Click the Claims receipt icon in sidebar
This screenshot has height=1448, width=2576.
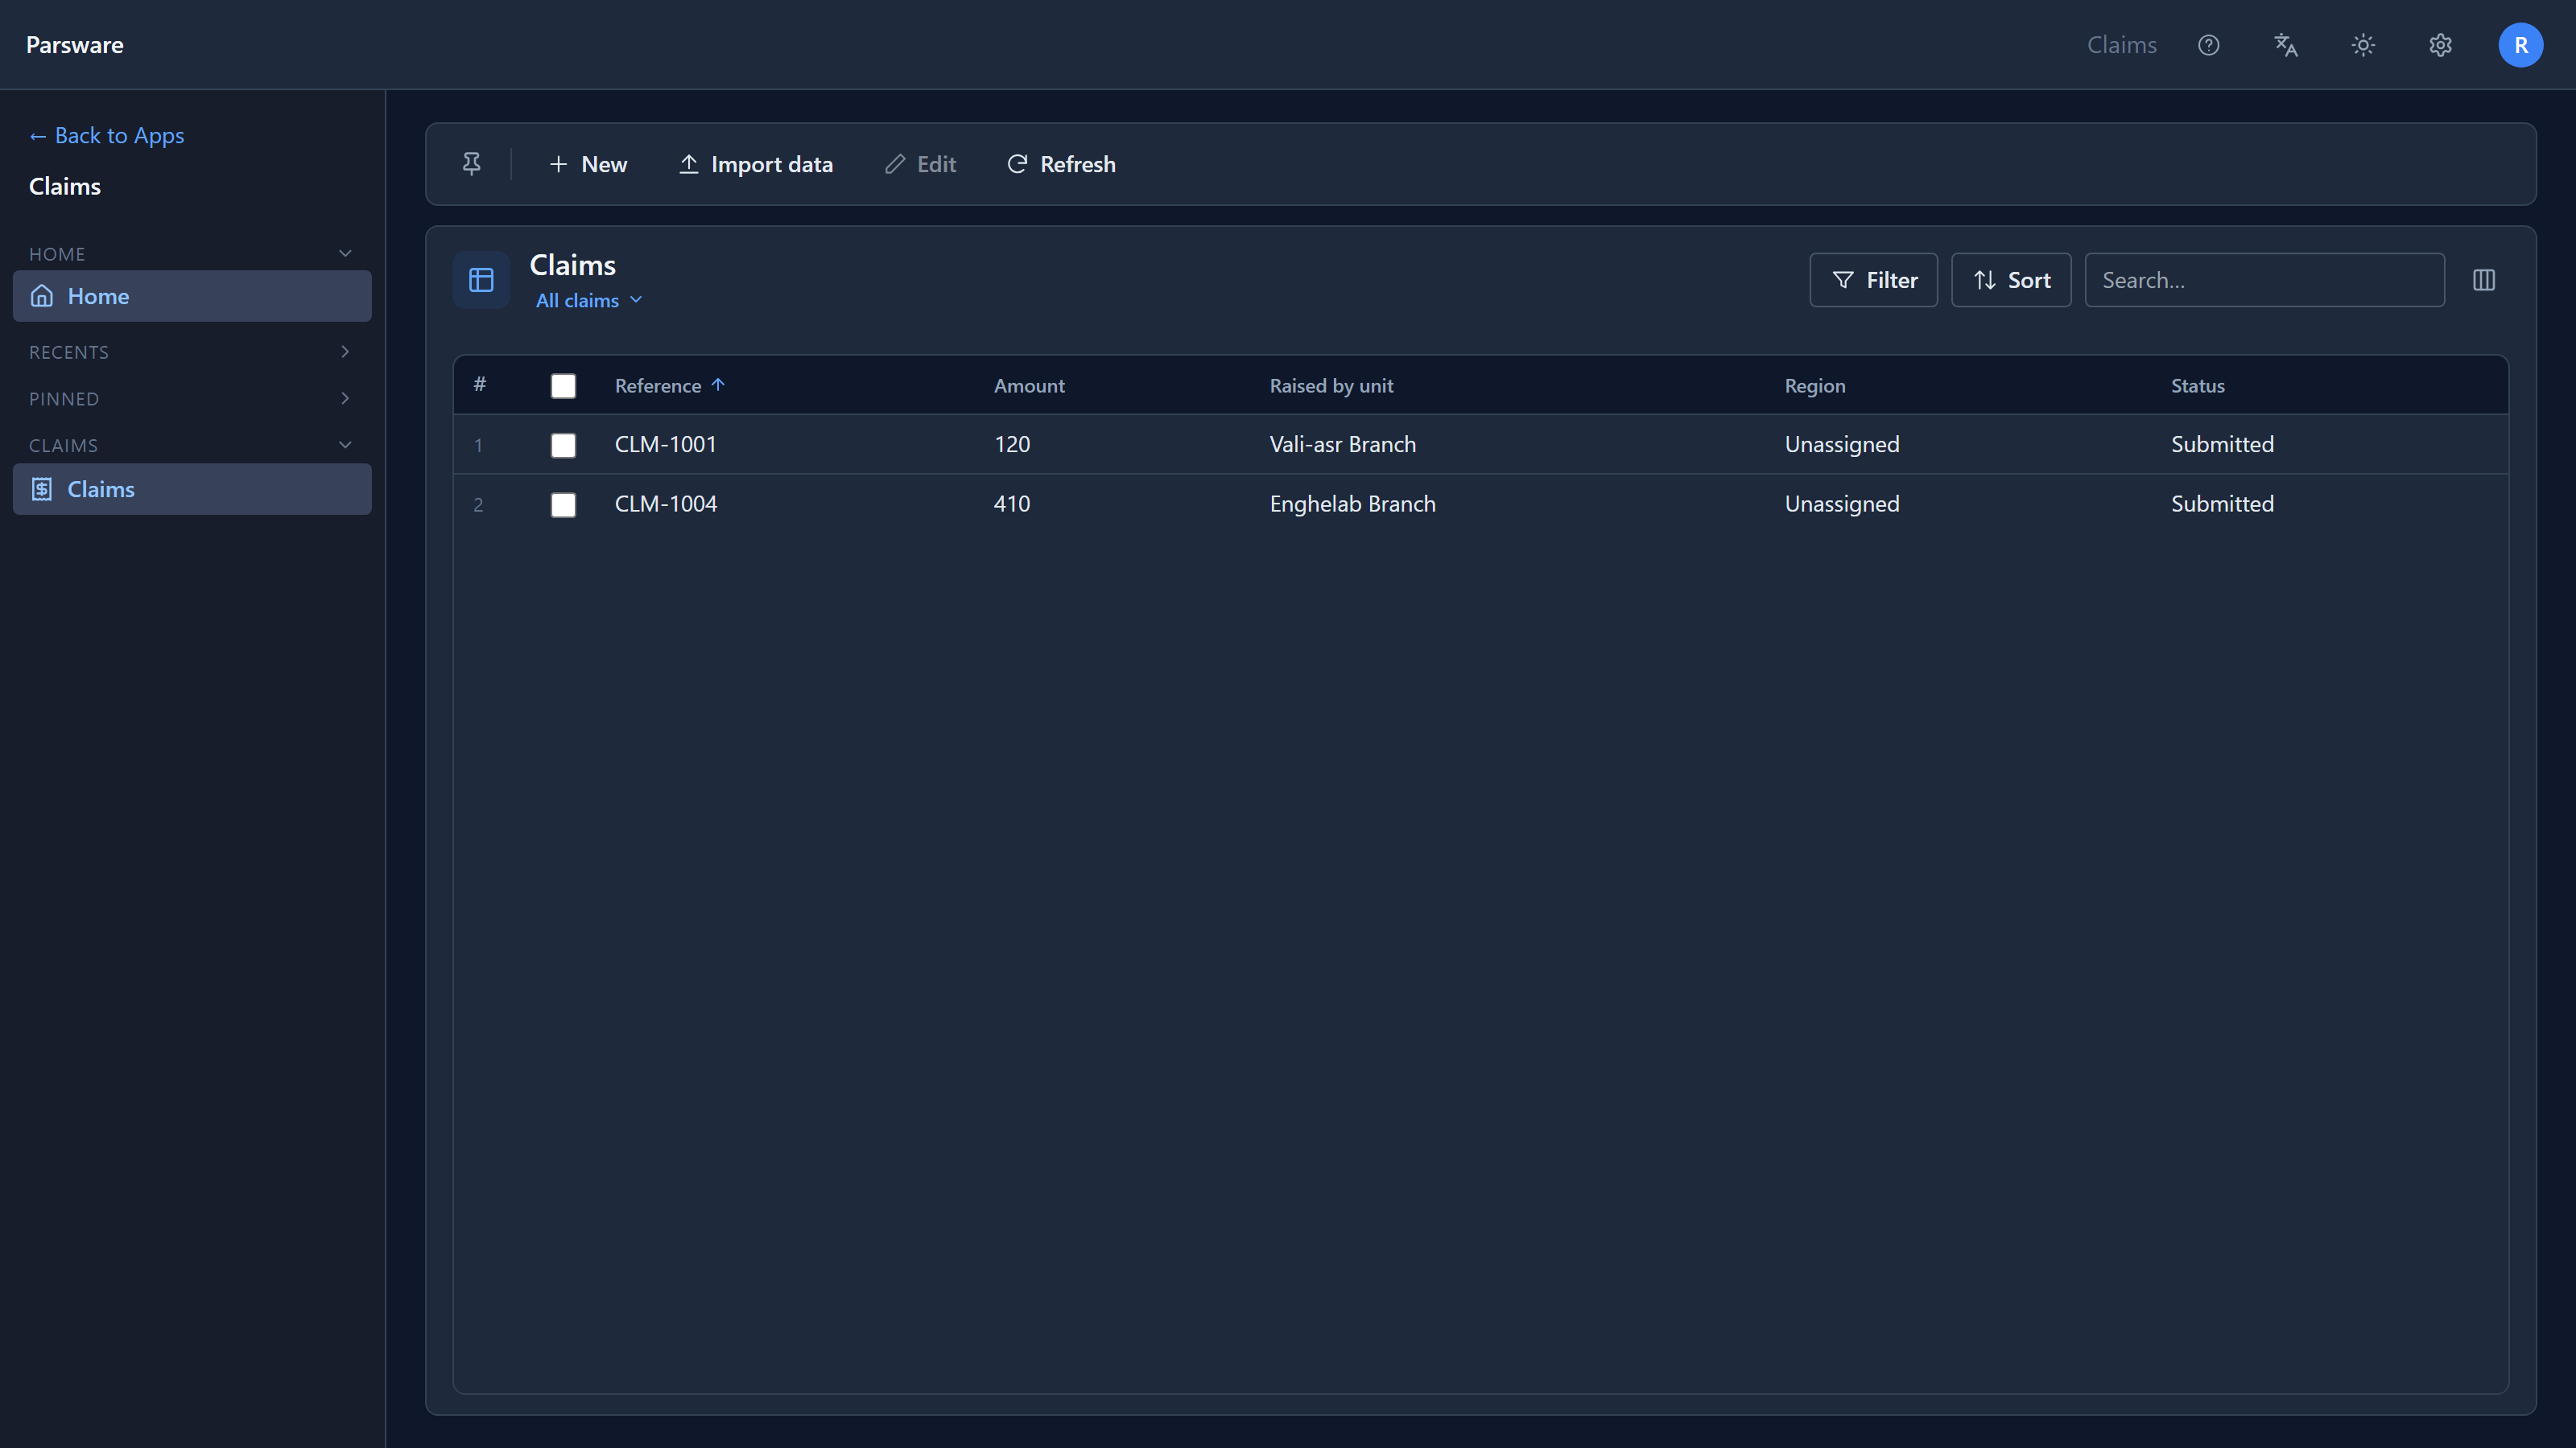coord(42,488)
